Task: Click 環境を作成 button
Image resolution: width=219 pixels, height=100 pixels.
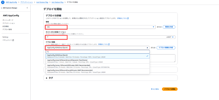Action: 169,27
